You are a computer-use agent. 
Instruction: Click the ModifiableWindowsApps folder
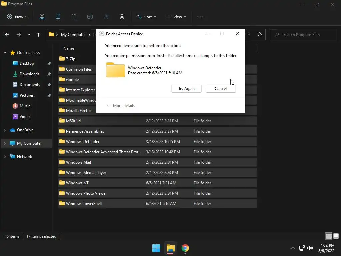click(x=77, y=100)
